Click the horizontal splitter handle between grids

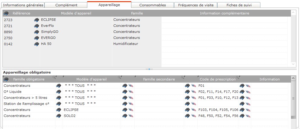pos(149,69)
